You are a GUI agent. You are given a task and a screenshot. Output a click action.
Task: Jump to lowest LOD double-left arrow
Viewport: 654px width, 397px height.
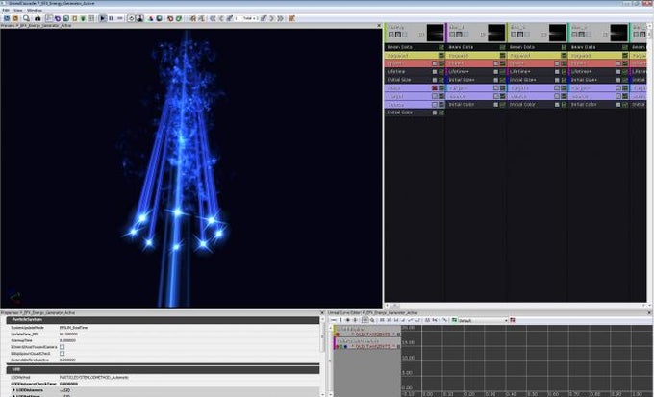pos(213,18)
